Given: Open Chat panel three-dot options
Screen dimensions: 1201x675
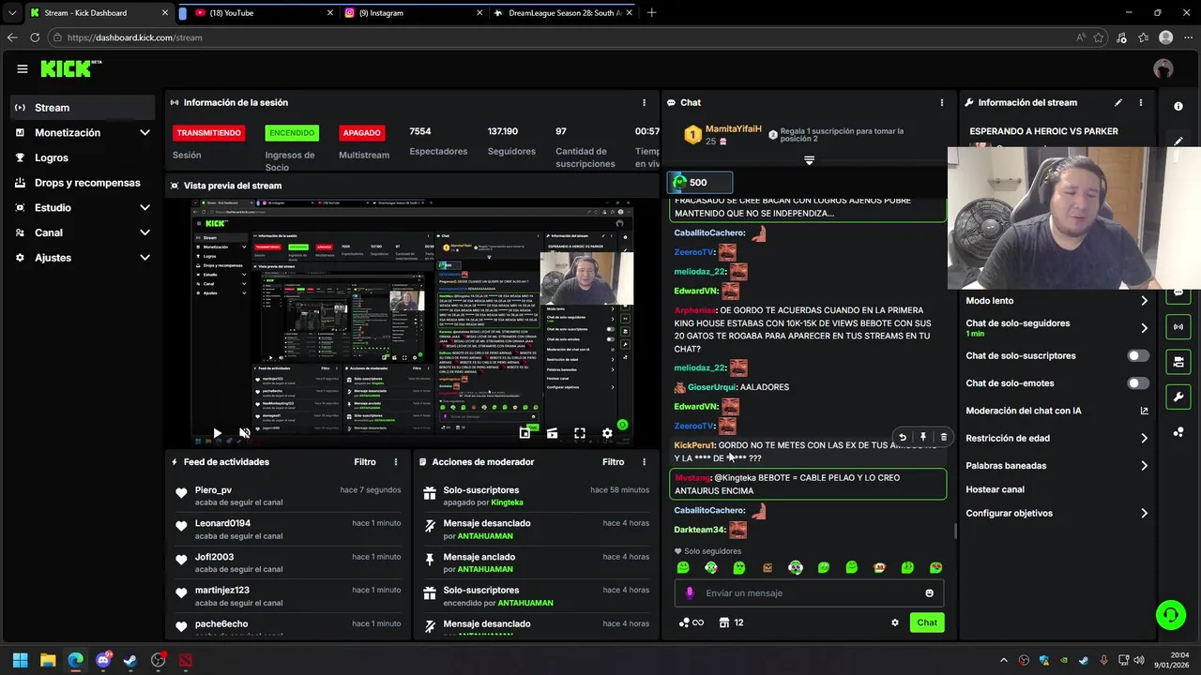Looking at the screenshot, I should point(942,102).
